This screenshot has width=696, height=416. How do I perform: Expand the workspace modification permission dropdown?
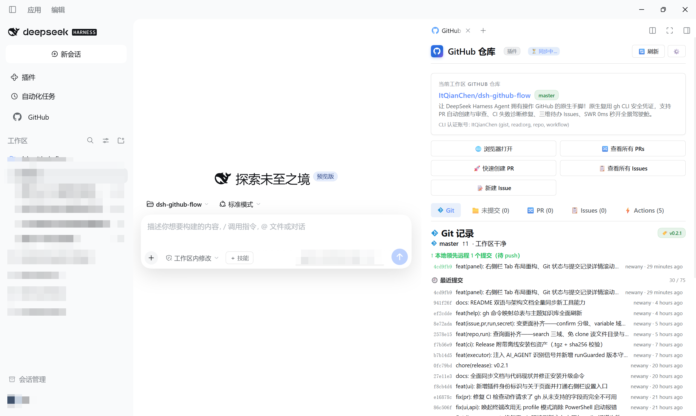[192, 258]
